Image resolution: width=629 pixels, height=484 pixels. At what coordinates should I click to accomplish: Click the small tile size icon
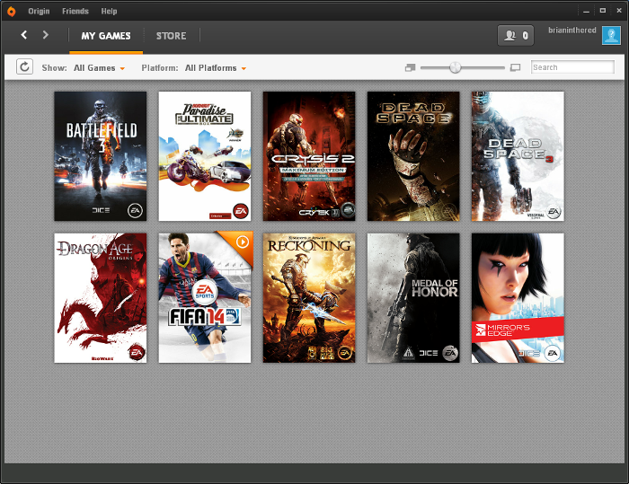tap(410, 67)
